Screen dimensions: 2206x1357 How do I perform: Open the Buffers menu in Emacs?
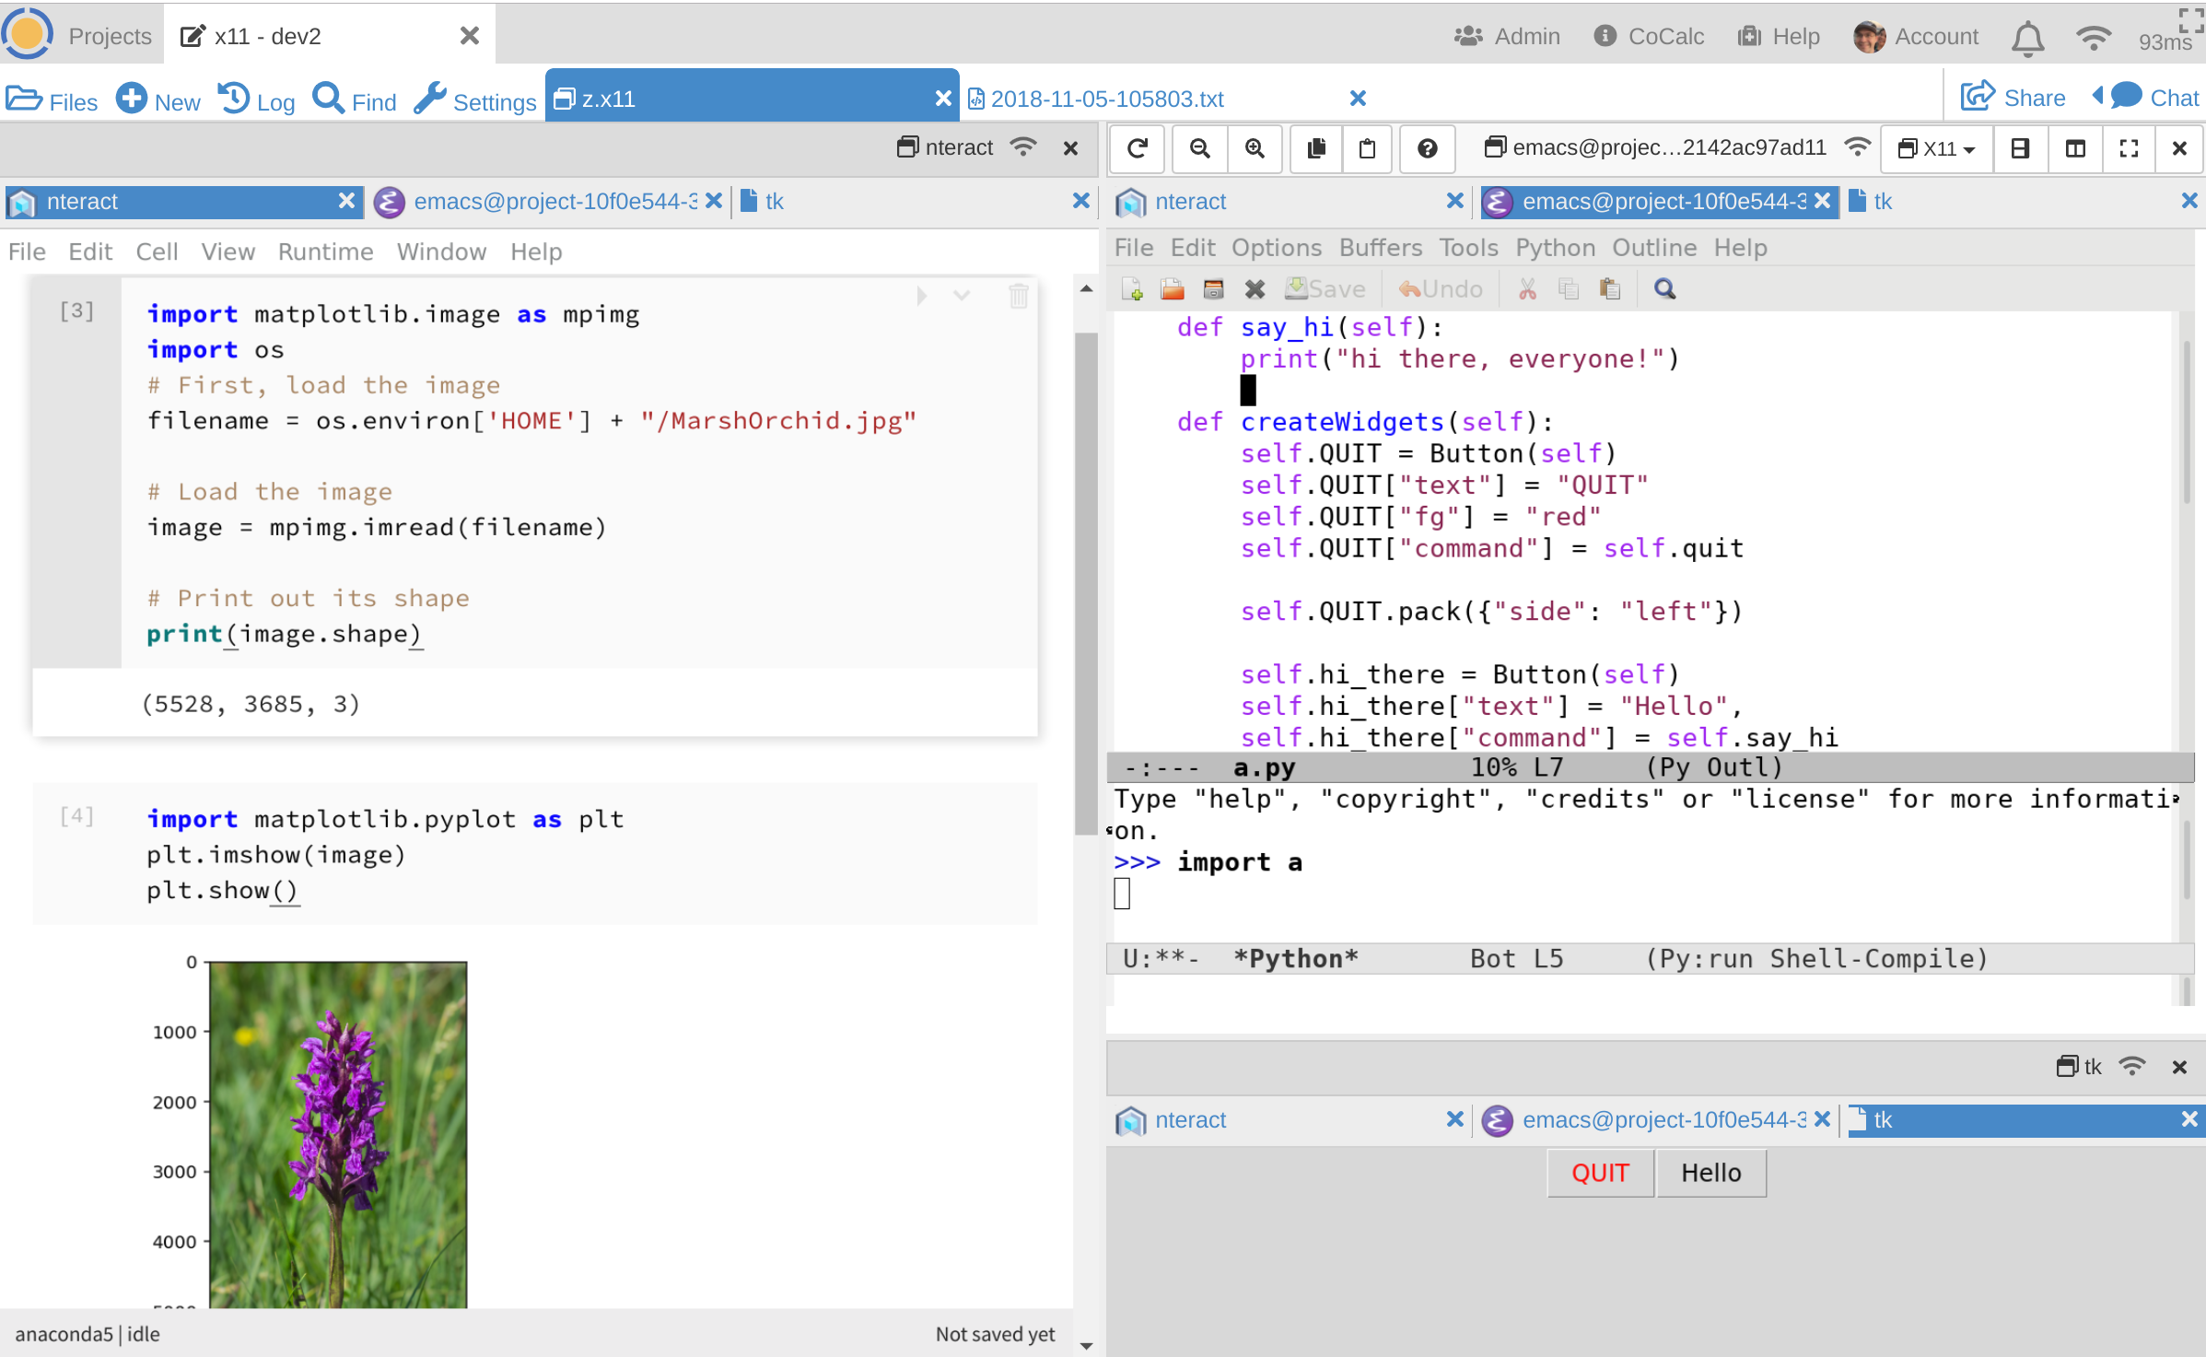[1380, 248]
